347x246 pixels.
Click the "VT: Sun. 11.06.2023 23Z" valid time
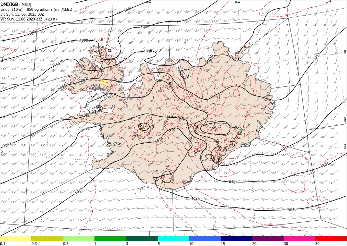click(22, 19)
